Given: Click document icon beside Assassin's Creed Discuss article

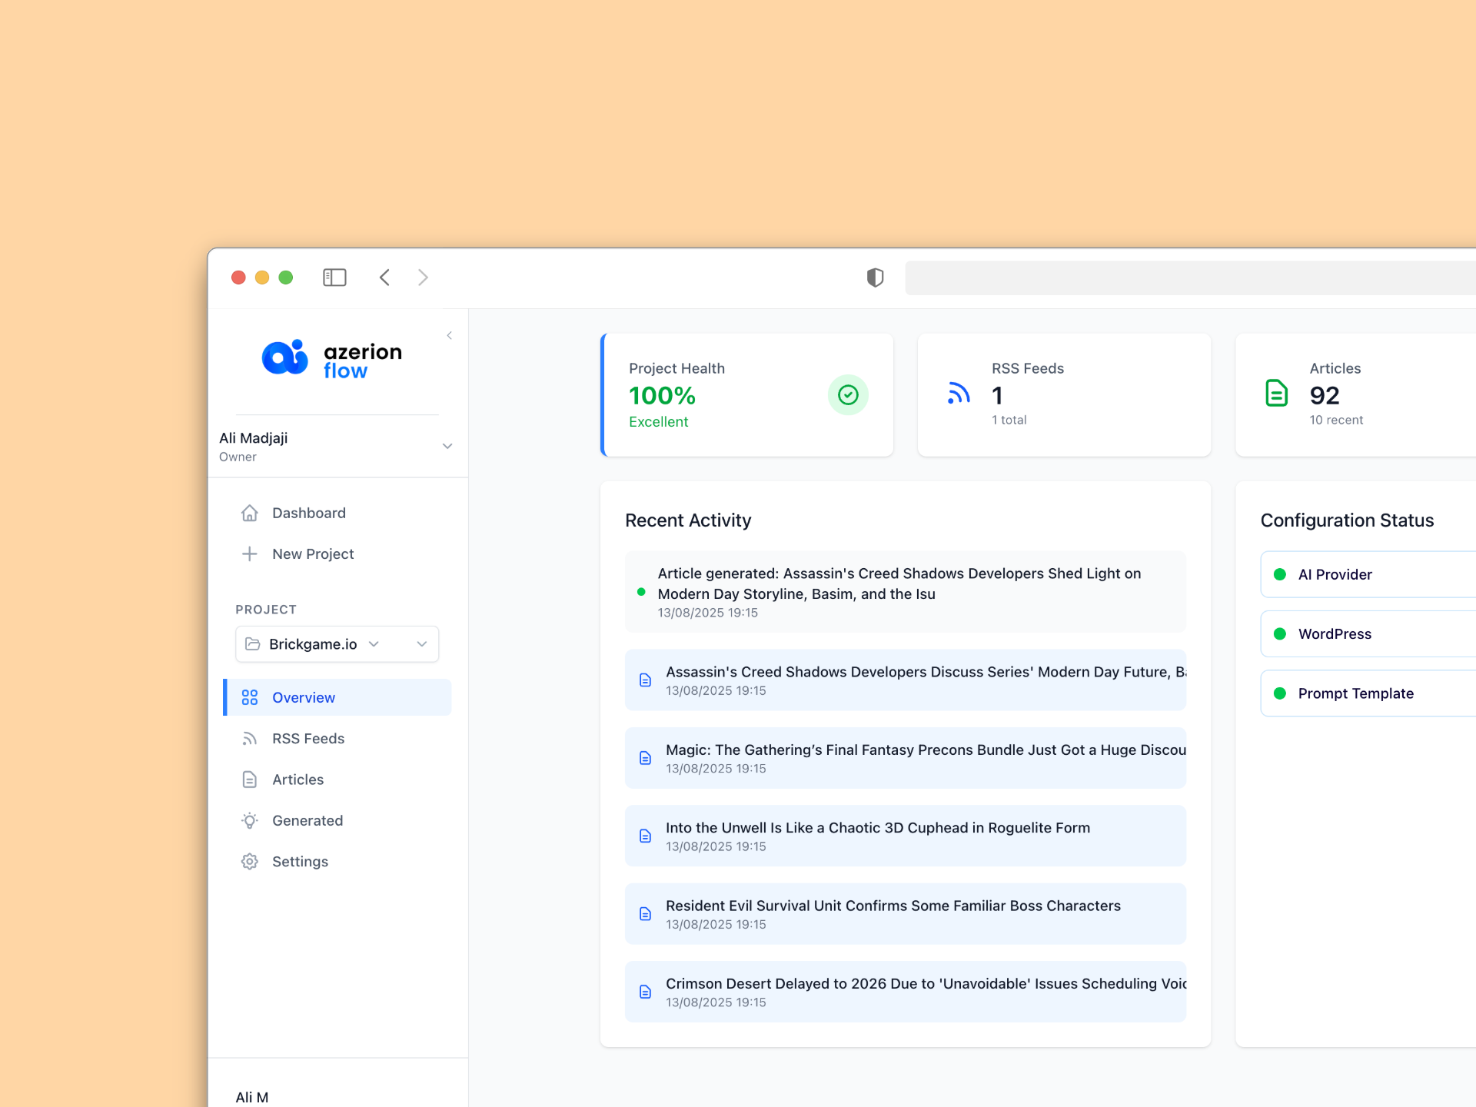Looking at the screenshot, I should tap(646, 680).
